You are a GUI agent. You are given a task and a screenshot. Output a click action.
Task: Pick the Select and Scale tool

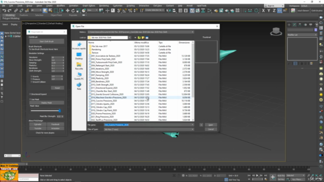pyautogui.click(x=78, y=11)
